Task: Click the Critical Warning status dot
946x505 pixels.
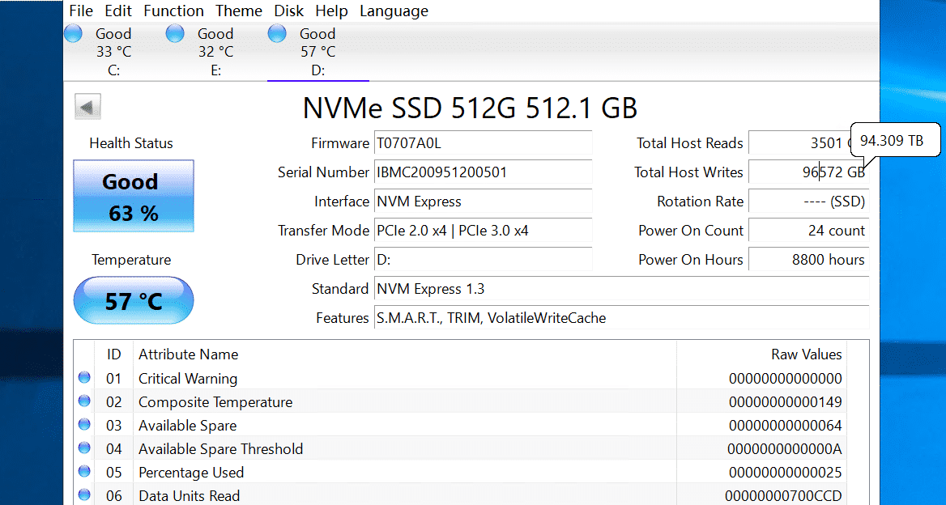Action: click(84, 378)
